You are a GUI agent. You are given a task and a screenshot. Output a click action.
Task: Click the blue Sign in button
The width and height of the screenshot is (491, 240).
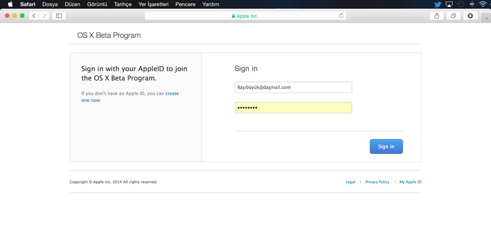[x=386, y=146]
